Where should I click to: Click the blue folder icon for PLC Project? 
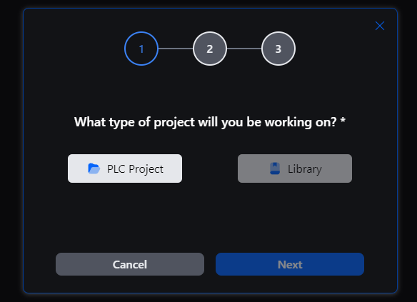pos(94,168)
